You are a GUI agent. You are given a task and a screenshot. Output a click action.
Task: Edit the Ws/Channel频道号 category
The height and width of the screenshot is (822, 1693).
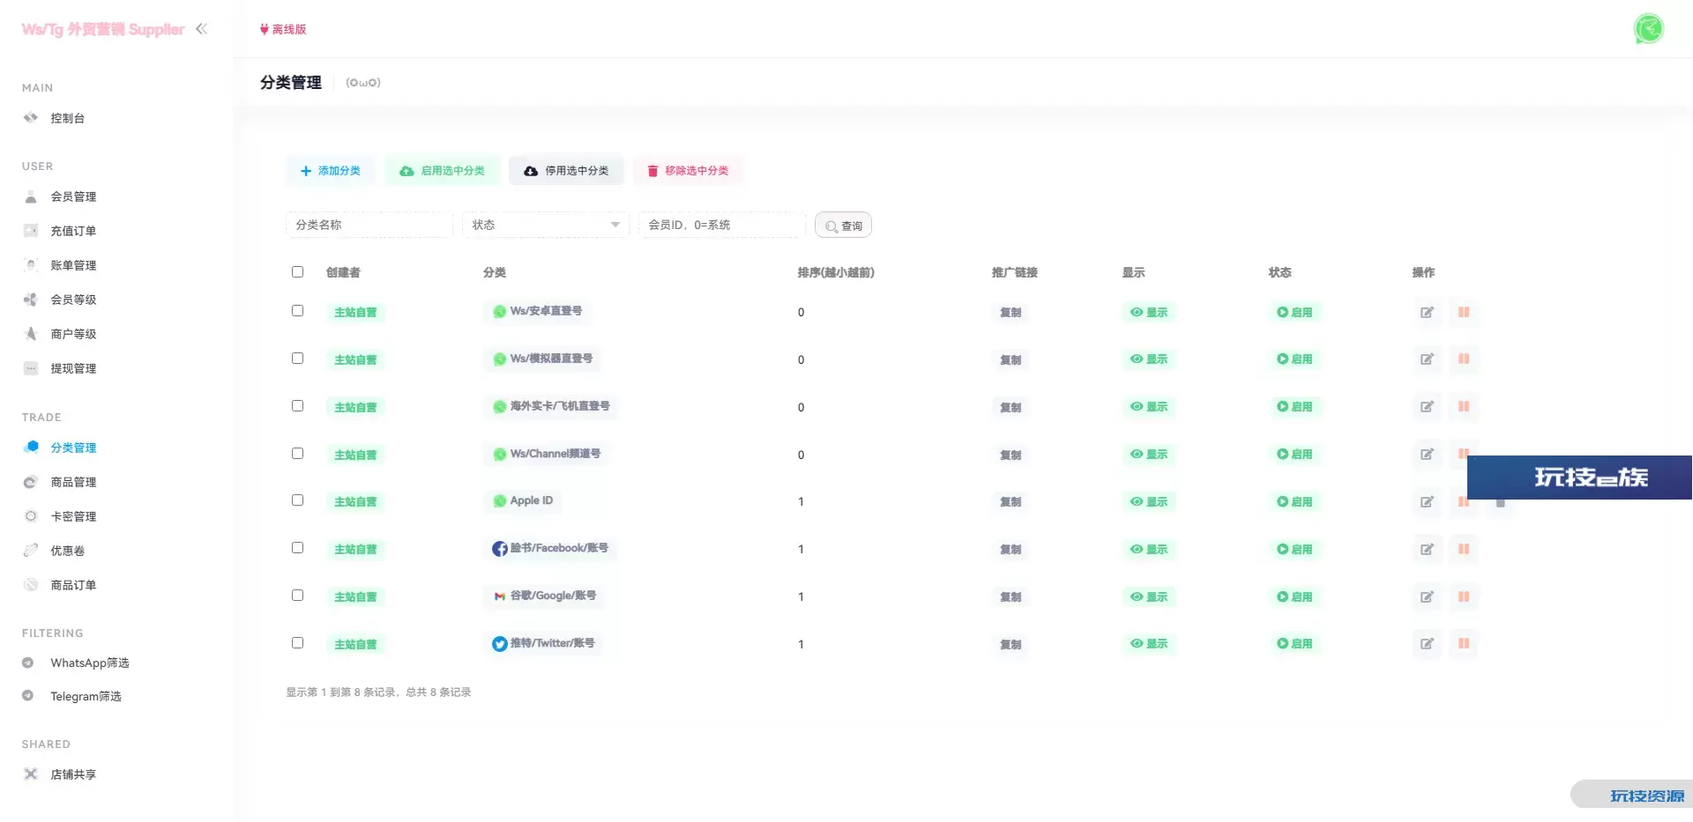click(1427, 455)
